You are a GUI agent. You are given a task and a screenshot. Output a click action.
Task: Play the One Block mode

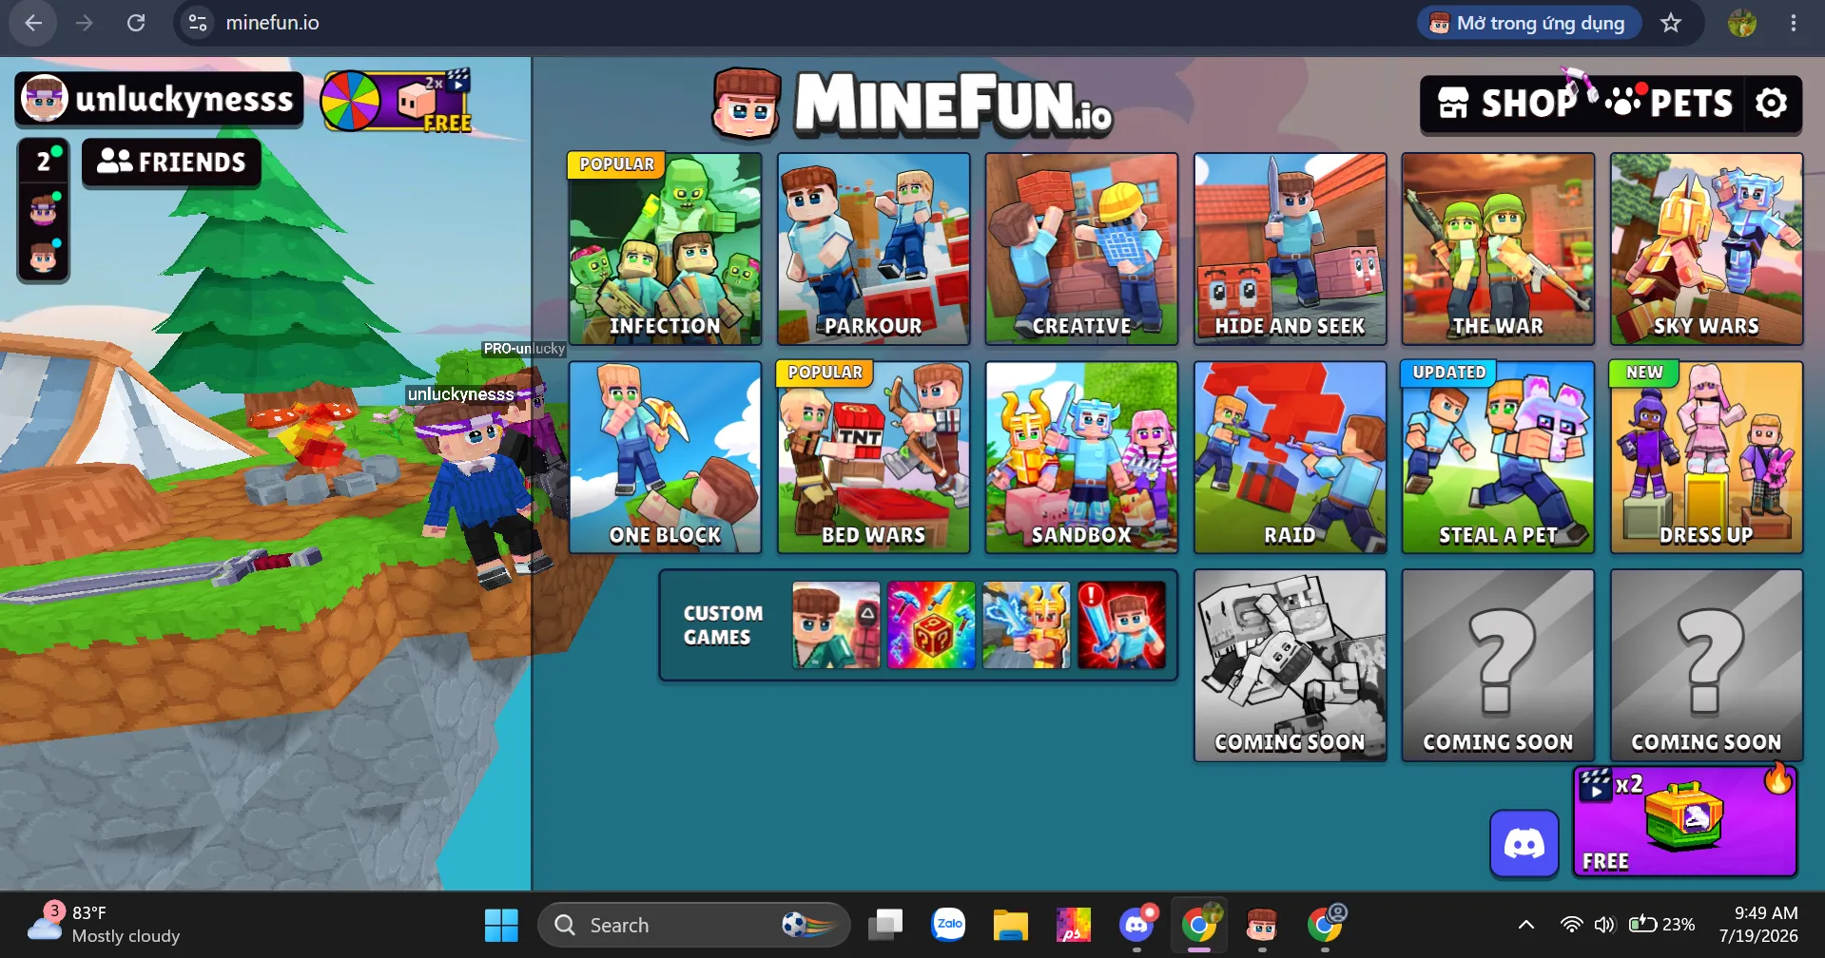665,457
